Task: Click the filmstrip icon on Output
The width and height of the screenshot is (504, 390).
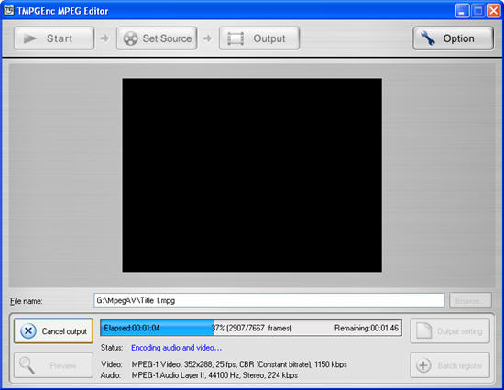Action: coord(236,38)
